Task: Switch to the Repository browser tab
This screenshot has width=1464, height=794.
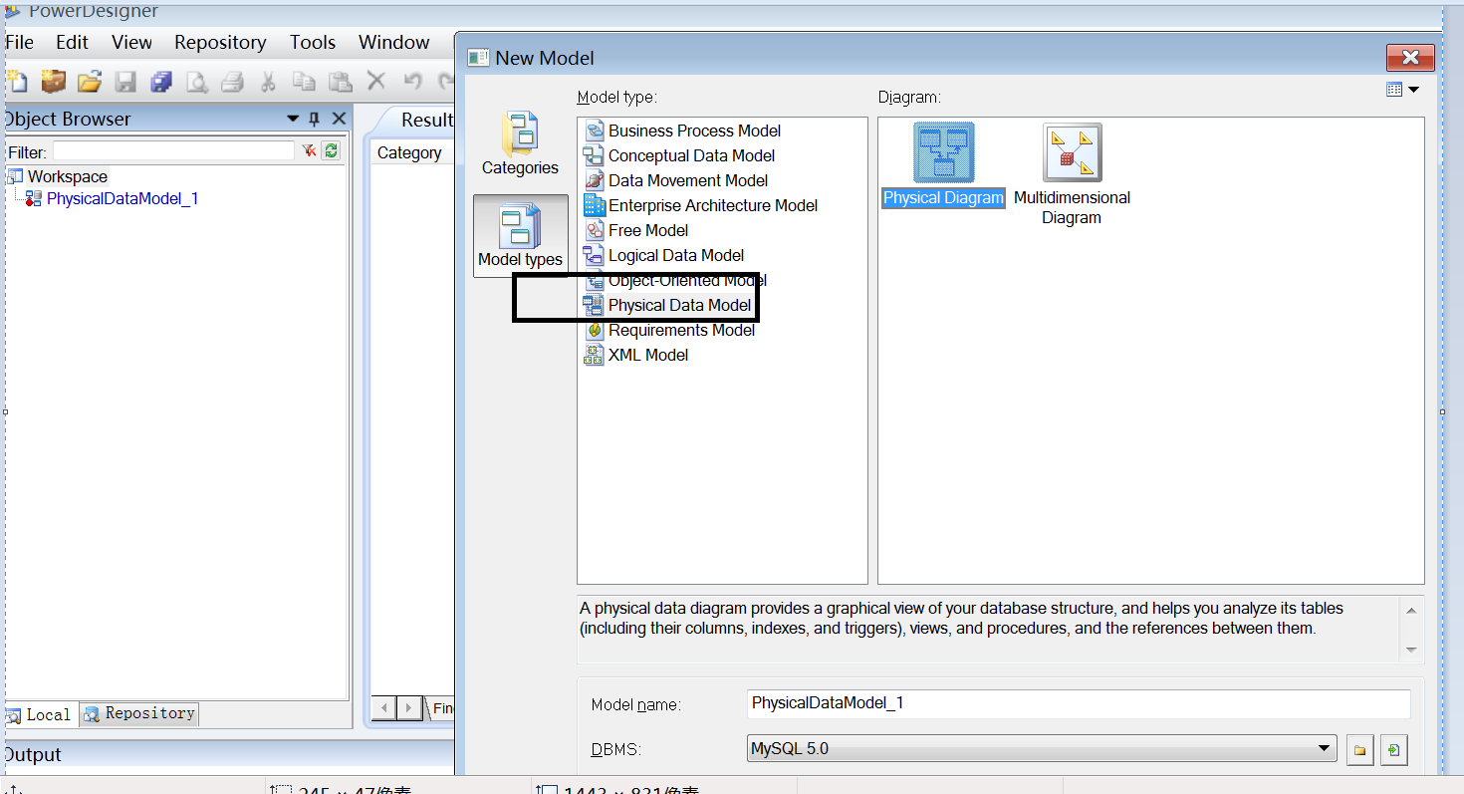Action: [x=139, y=713]
